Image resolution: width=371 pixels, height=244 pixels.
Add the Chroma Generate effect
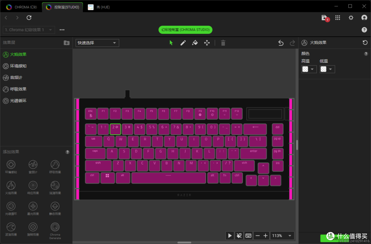tap(55, 231)
